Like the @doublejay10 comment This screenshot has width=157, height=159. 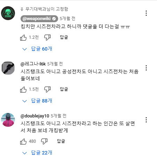pos(23,141)
